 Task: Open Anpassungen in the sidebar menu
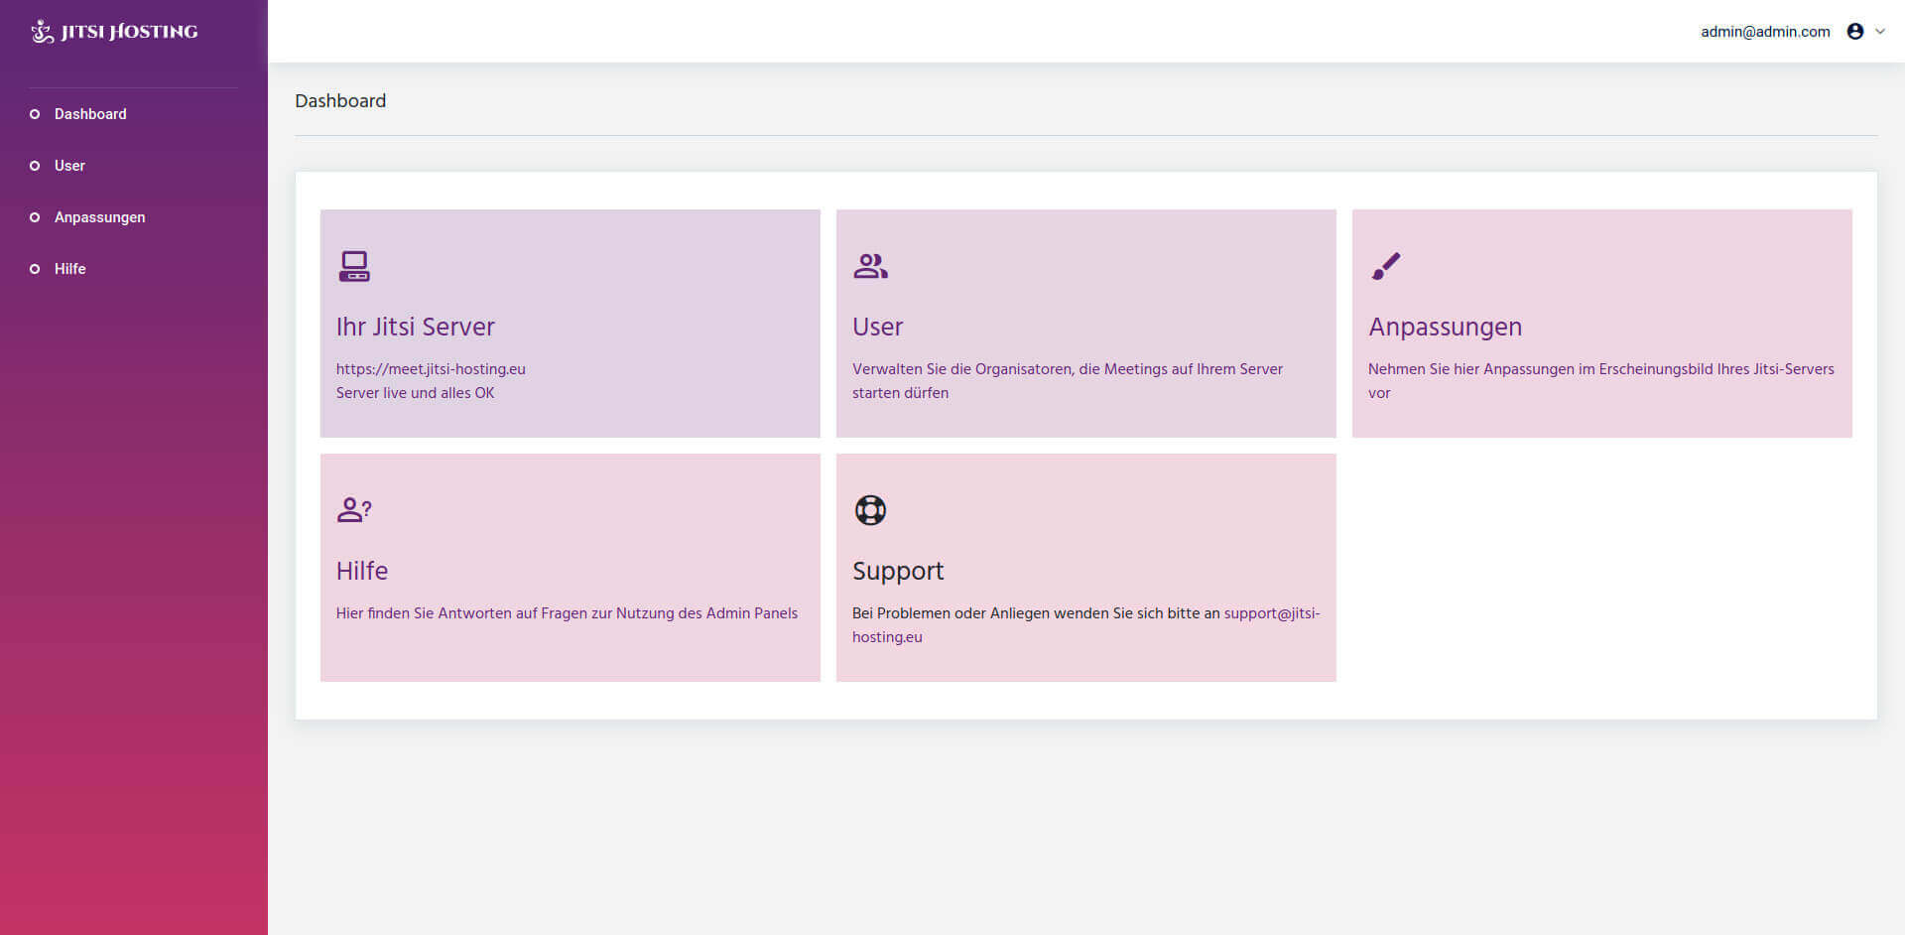point(99,217)
